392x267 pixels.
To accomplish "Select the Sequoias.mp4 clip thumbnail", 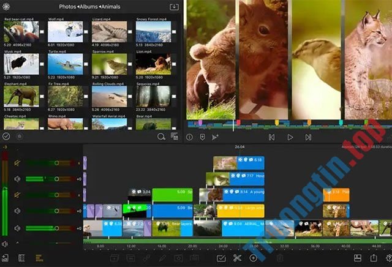I will (153, 96).
